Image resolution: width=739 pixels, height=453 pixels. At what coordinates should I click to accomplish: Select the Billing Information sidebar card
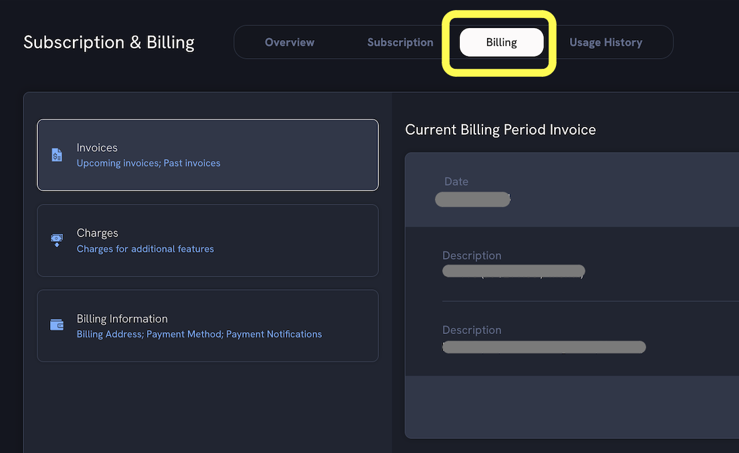(207, 325)
